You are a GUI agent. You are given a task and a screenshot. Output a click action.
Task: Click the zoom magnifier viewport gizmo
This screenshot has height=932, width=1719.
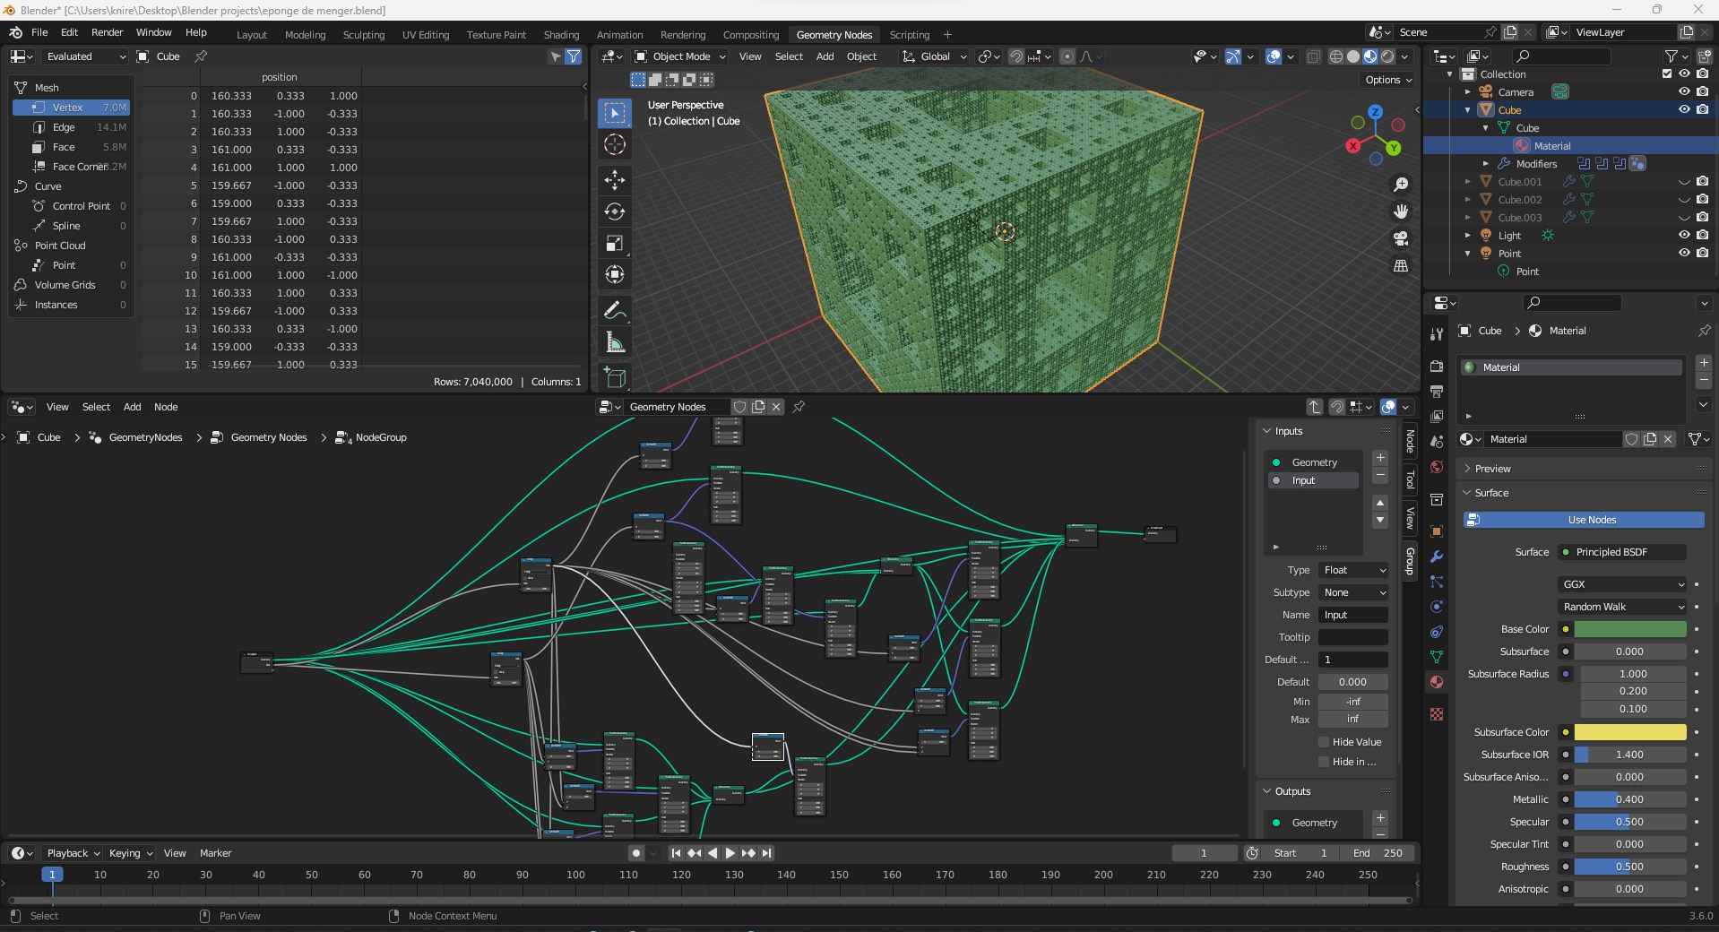coord(1400,185)
